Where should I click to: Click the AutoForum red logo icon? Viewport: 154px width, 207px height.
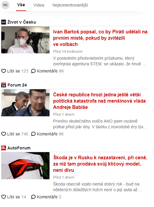[4, 148]
